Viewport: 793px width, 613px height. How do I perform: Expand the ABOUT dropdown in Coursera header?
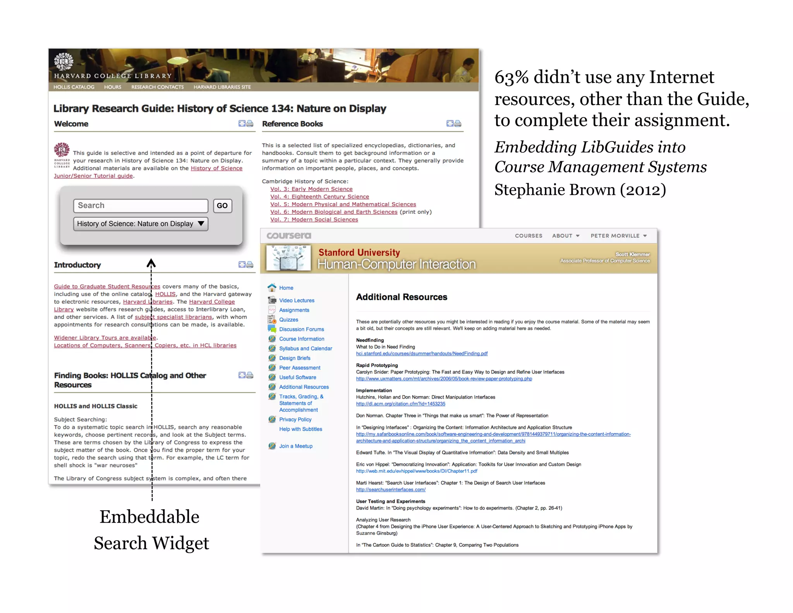566,235
